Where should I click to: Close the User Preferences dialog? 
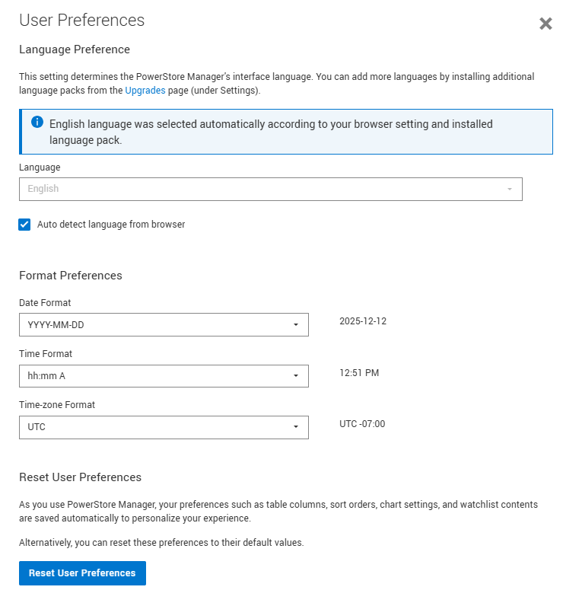(546, 24)
